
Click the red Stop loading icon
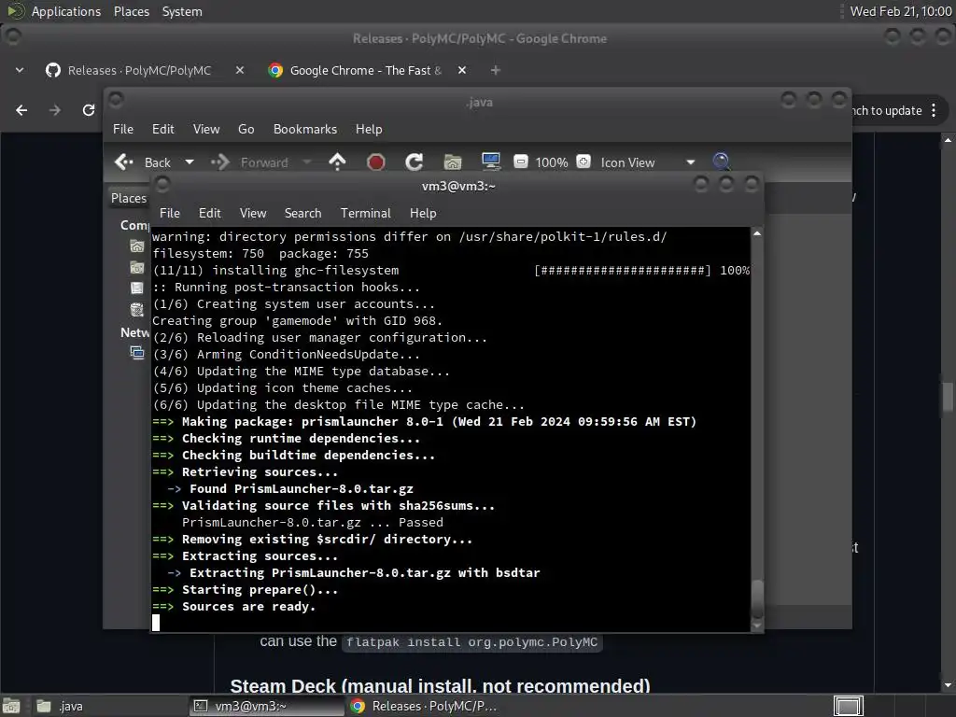pyautogui.click(x=375, y=162)
